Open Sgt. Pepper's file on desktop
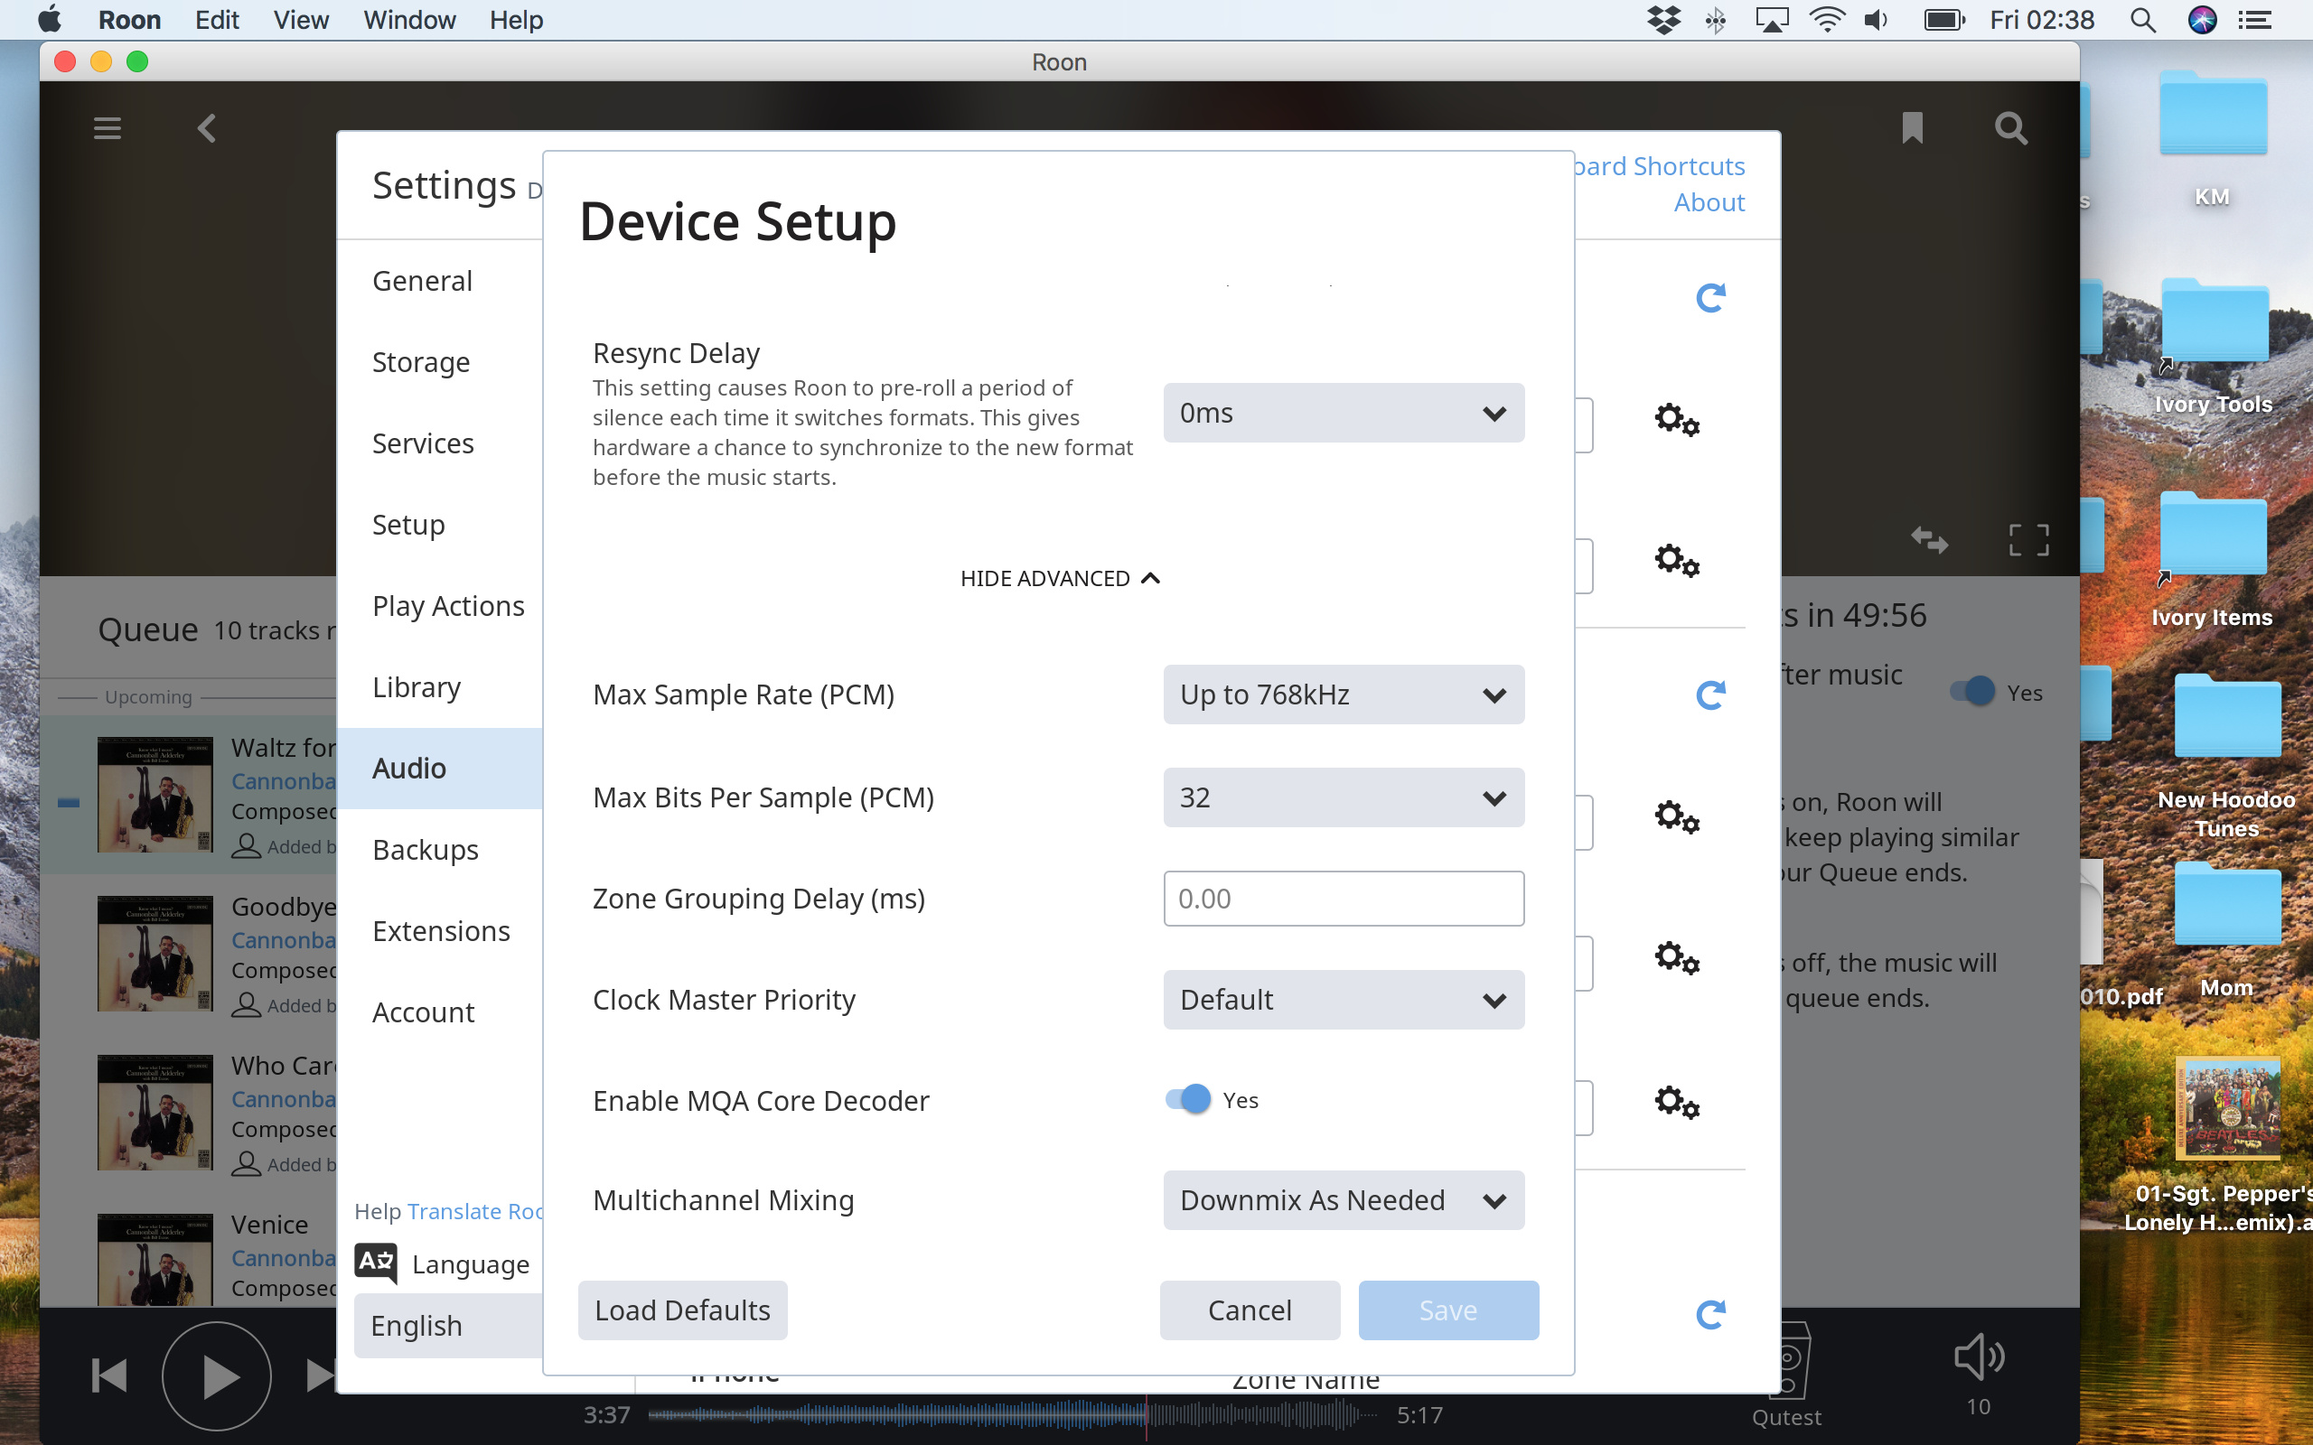This screenshot has height=1445, width=2313. pos(2226,1147)
